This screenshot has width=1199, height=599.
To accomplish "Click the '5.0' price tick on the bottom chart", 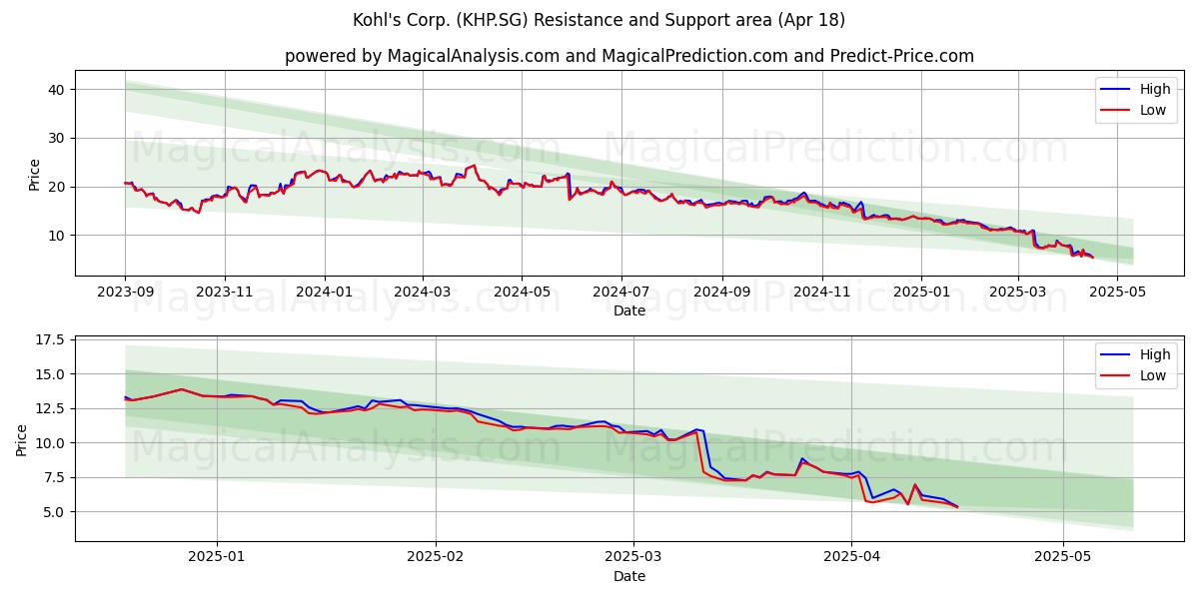I will click(x=55, y=512).
